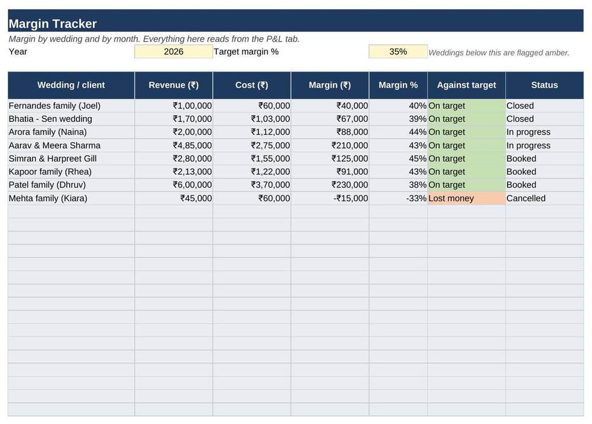Select cost cell ₹1,12,000

tap(252, 132)
